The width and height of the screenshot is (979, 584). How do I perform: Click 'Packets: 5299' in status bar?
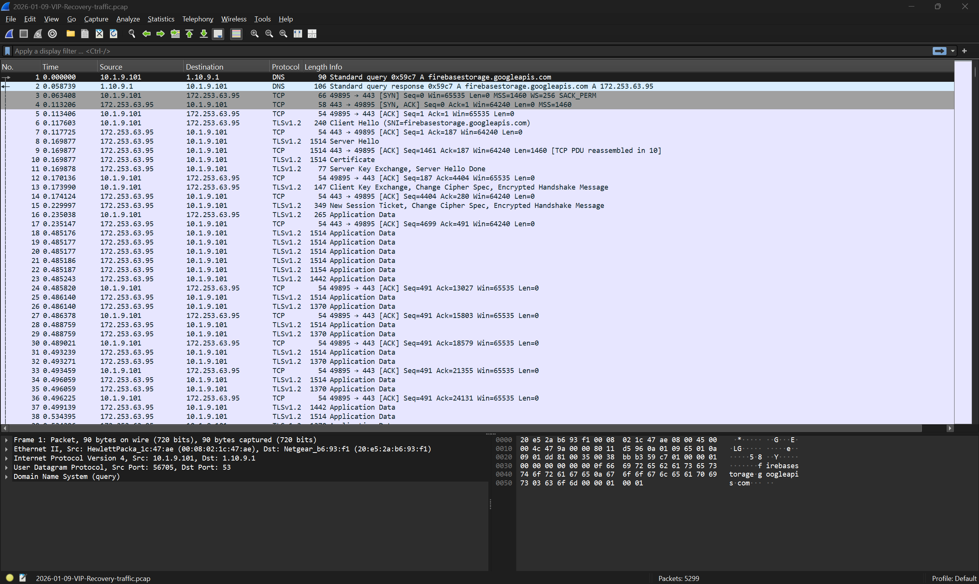[x=679, y=579]
